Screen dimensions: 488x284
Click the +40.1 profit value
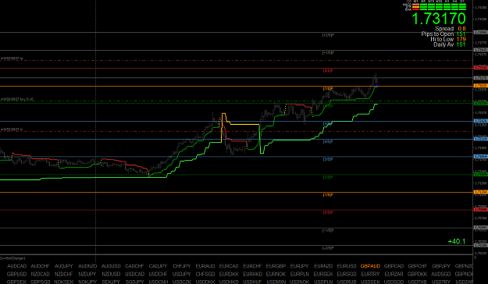(457, 241)
